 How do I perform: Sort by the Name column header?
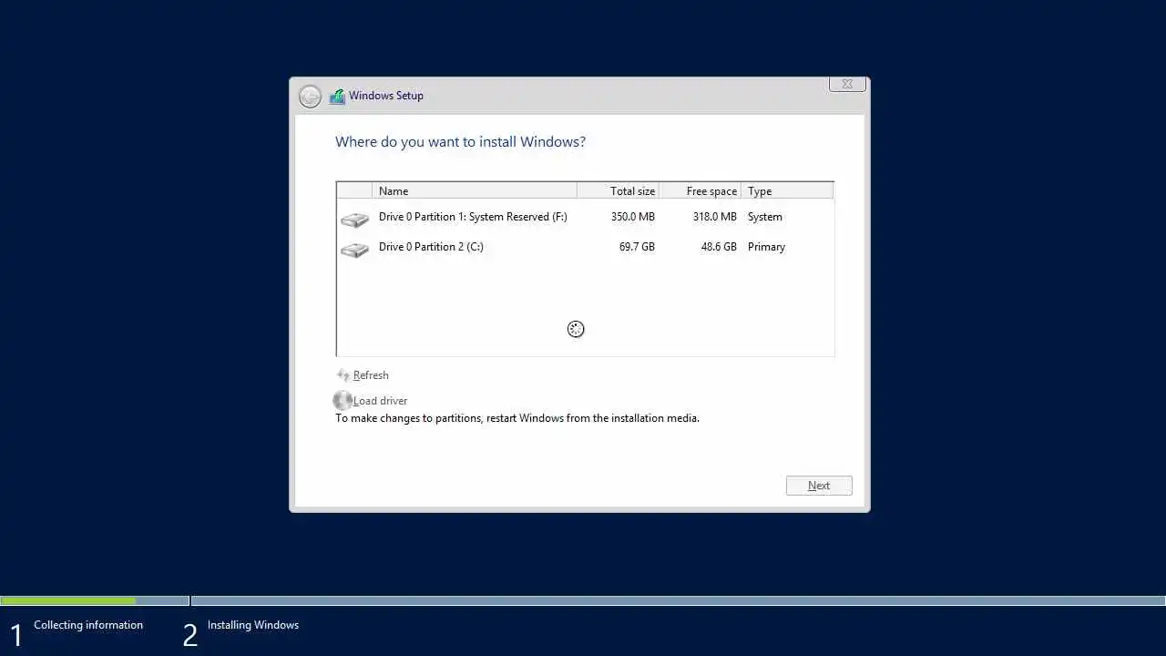tap(475, 190)
